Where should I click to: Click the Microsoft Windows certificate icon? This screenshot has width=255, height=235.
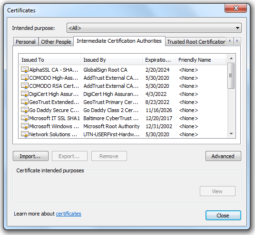[25, 126]
